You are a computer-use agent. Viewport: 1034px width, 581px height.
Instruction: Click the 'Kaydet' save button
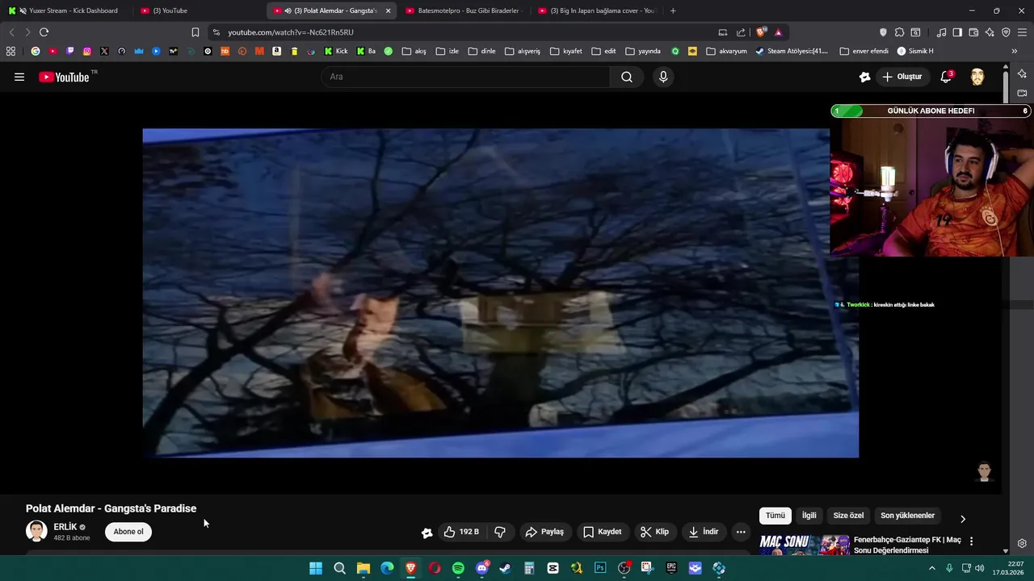pyautogui.click(x=603, y=532)
